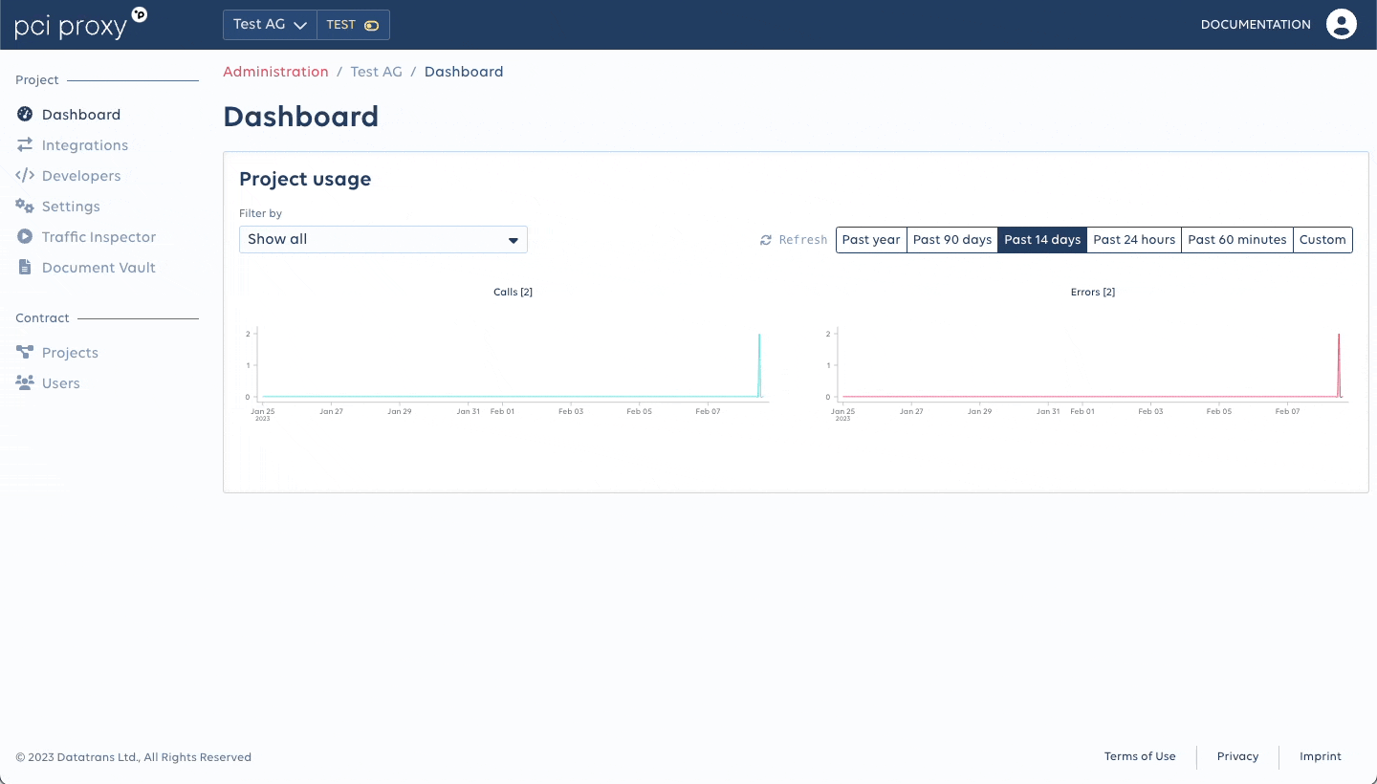Open the Settings sidebar item
Viewport: 1377px width, 784px height.
[71, 207]
